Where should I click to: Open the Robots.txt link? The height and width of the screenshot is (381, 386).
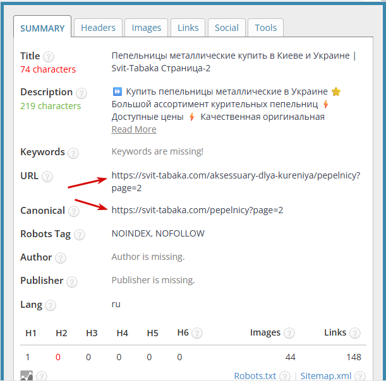pyautogui.click(x=255, y=376)
